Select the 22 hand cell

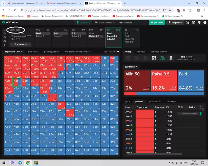click(114, 151)
